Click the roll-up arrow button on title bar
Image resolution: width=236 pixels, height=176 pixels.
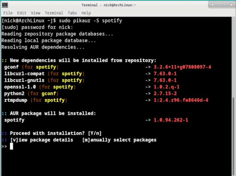[212, 5]
